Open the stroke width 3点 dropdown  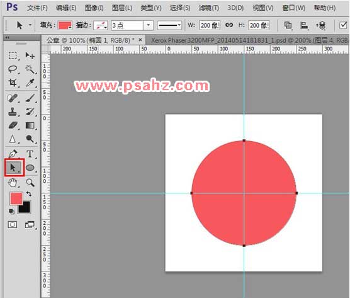coord(149,25)
